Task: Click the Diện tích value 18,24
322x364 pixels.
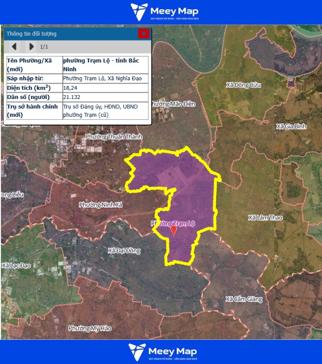Action: point(70,88)
